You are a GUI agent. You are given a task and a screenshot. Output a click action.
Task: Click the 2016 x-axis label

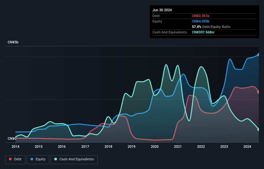click(62, 147)
